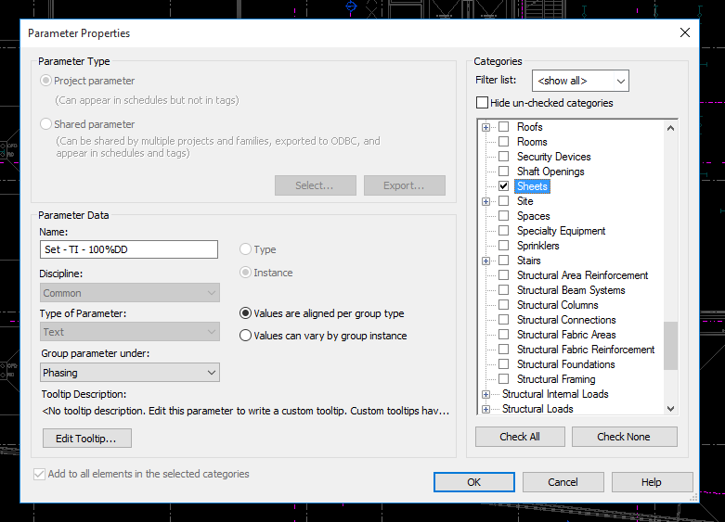Image resolution: width=725 pixels, height=522 pixels.
Task: Select 'Values can vary by group instance'
Action: [246, 336]
